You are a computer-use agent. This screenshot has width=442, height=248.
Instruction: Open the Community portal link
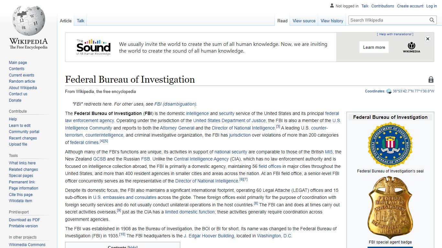24,132
